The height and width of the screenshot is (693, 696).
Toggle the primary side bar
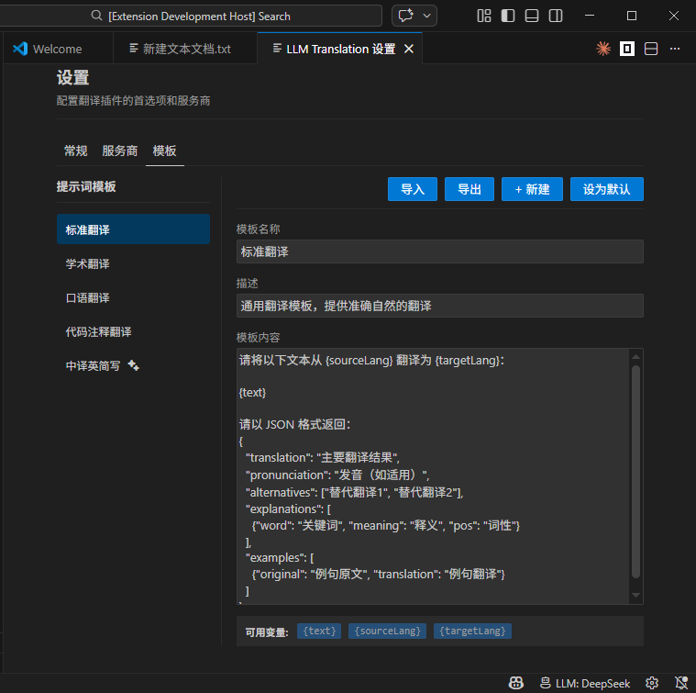coord(508,16)
